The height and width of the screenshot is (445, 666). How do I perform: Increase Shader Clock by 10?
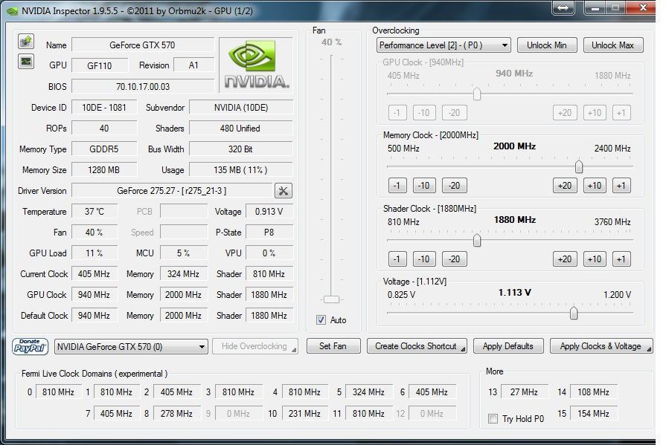point(595,259)
